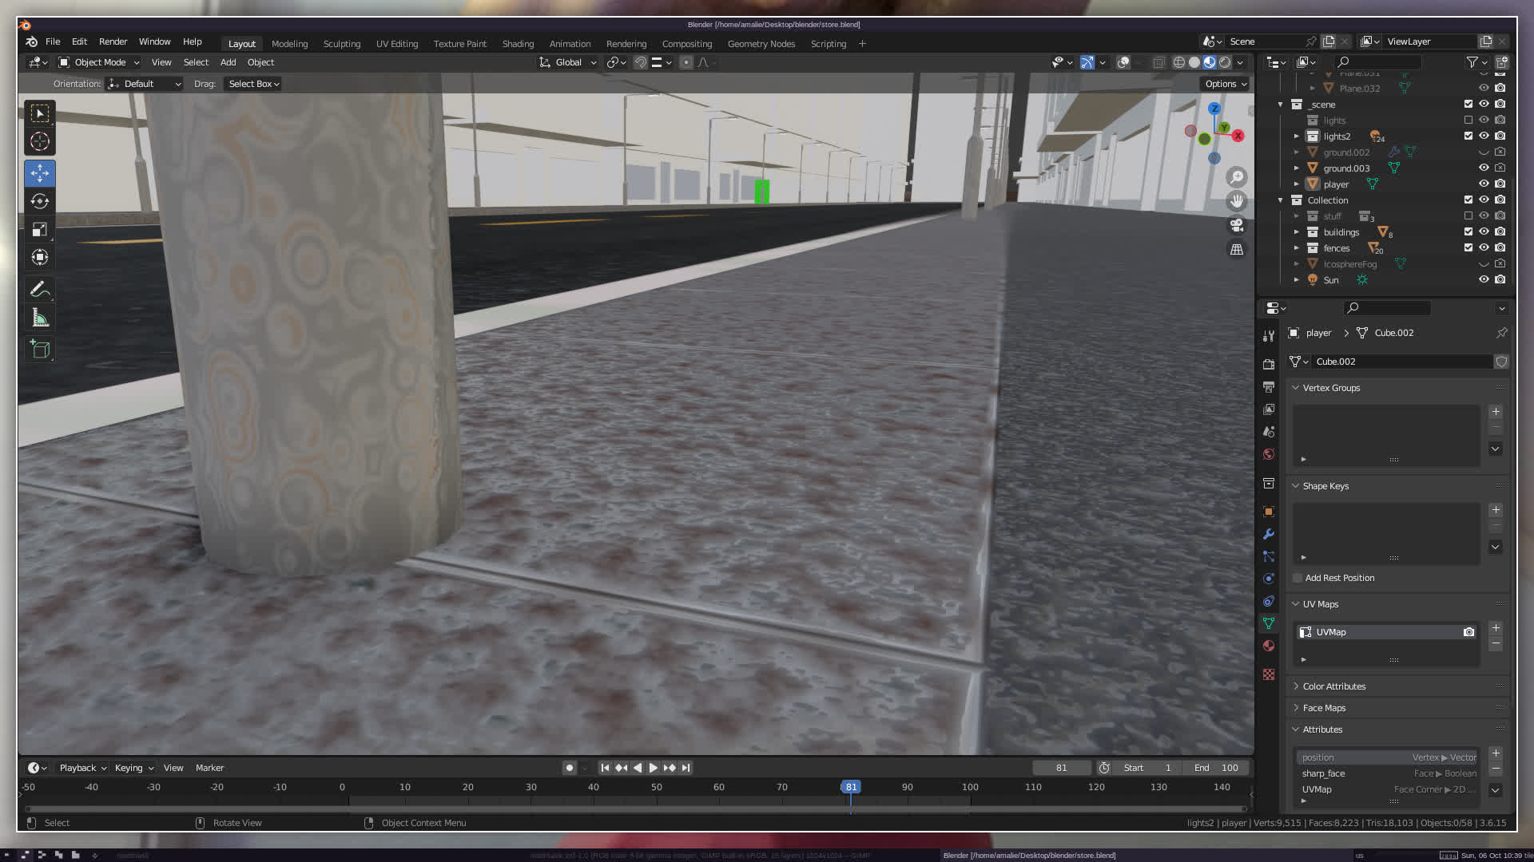Switch to Material properties tab
Screen dimensions: 1534x862
(1269, 646)
